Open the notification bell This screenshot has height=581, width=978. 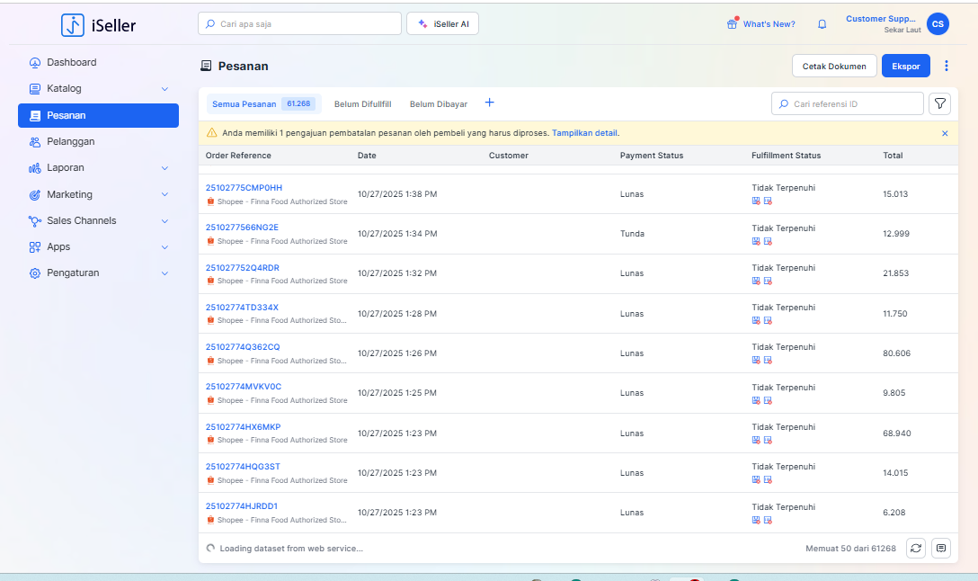[822, 24]
